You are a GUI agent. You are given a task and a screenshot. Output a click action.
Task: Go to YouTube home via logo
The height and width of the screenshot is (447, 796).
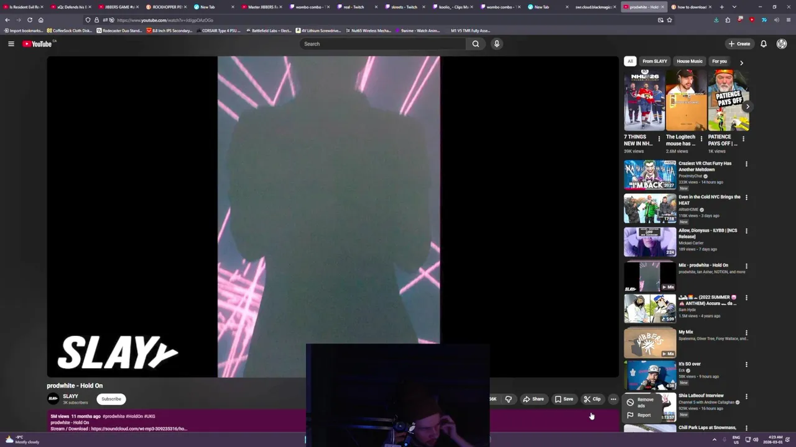(37, 43)
